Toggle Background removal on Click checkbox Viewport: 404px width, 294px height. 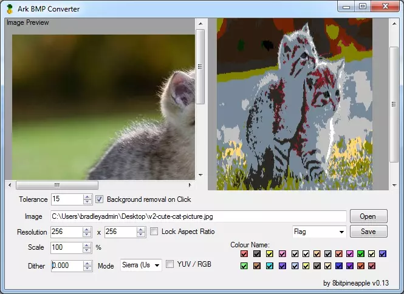(100, 199)
